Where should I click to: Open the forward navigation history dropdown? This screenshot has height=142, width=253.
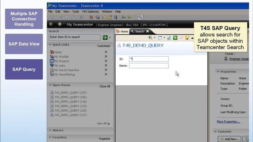click(64, 24)
